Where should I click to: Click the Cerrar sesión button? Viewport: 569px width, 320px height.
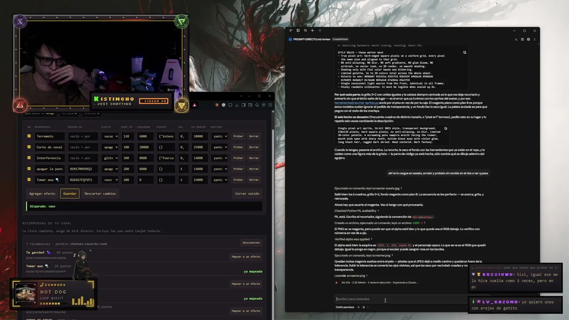tap(247, 194)
